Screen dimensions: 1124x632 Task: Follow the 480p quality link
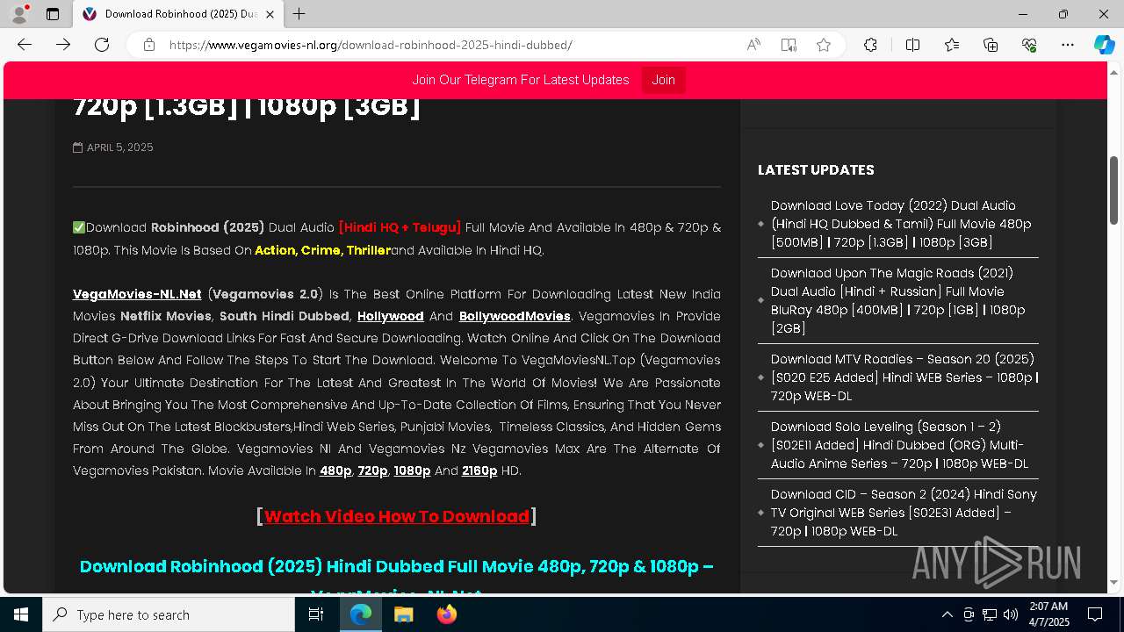pos(335,470)
